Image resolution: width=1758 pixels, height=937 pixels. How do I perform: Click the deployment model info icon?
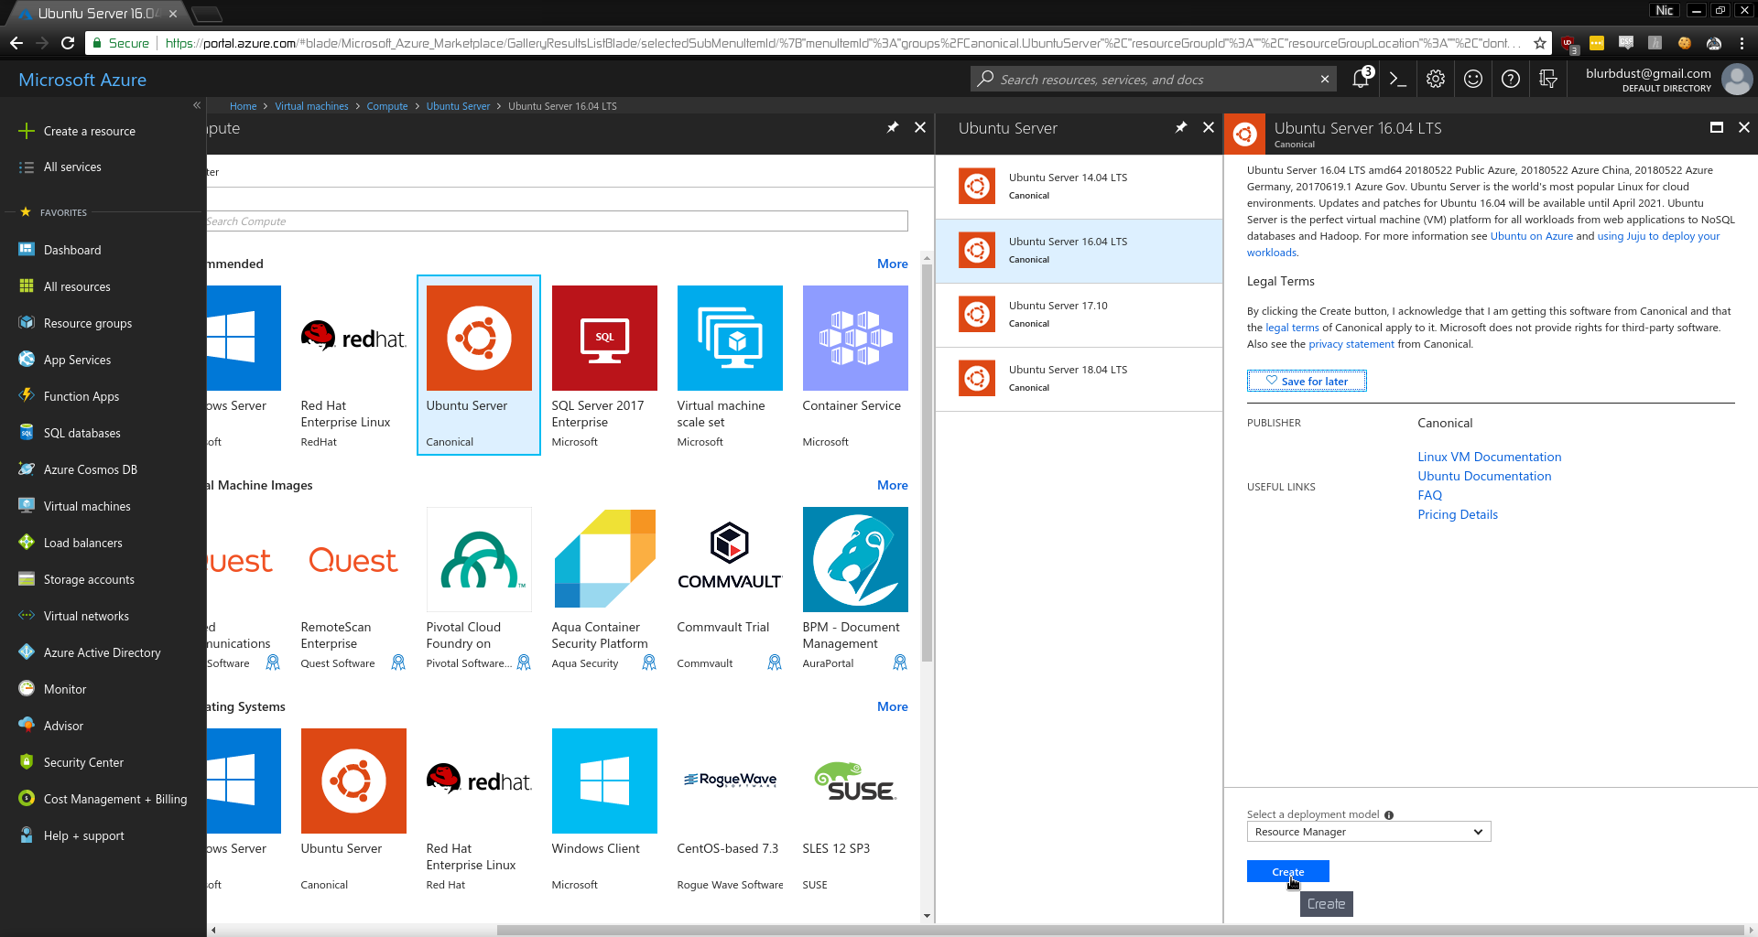pyautogui.click(x=1389, y=815)
